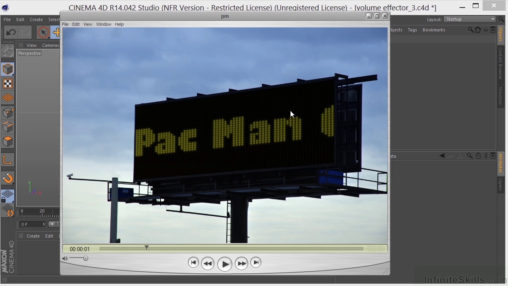This screenshot has height=286, width=508.
Task: Click the Undo arrow icon
Action: click(11, 33)
